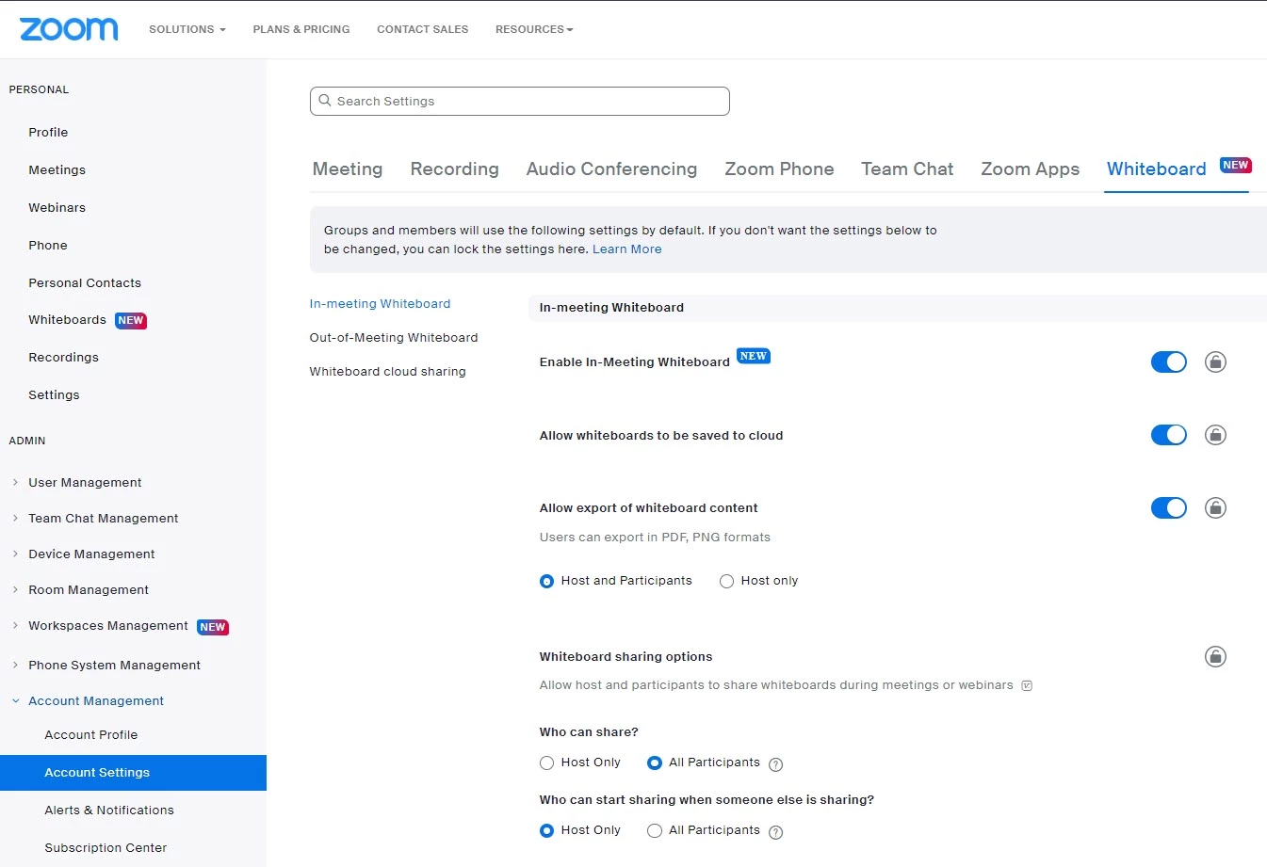Switch to the Audio Conferencing tab
Viewport: 1267px width, 867px height.
tap(611, 169)
